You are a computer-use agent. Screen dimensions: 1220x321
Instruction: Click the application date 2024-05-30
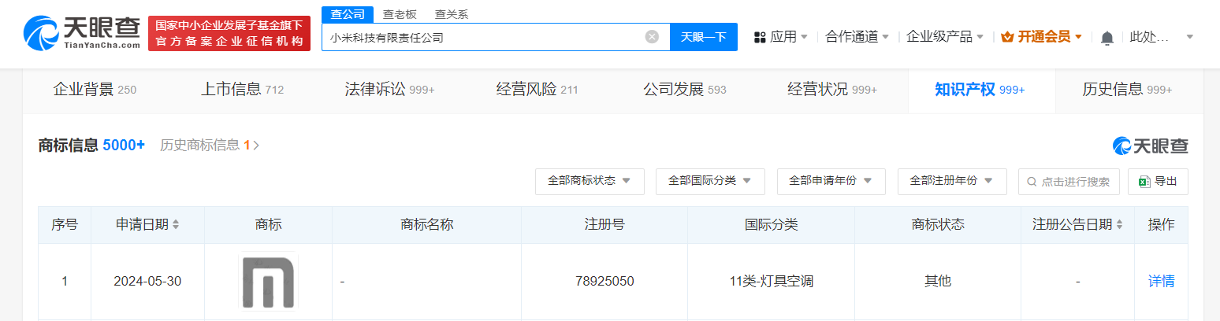[x=147, y=281]
